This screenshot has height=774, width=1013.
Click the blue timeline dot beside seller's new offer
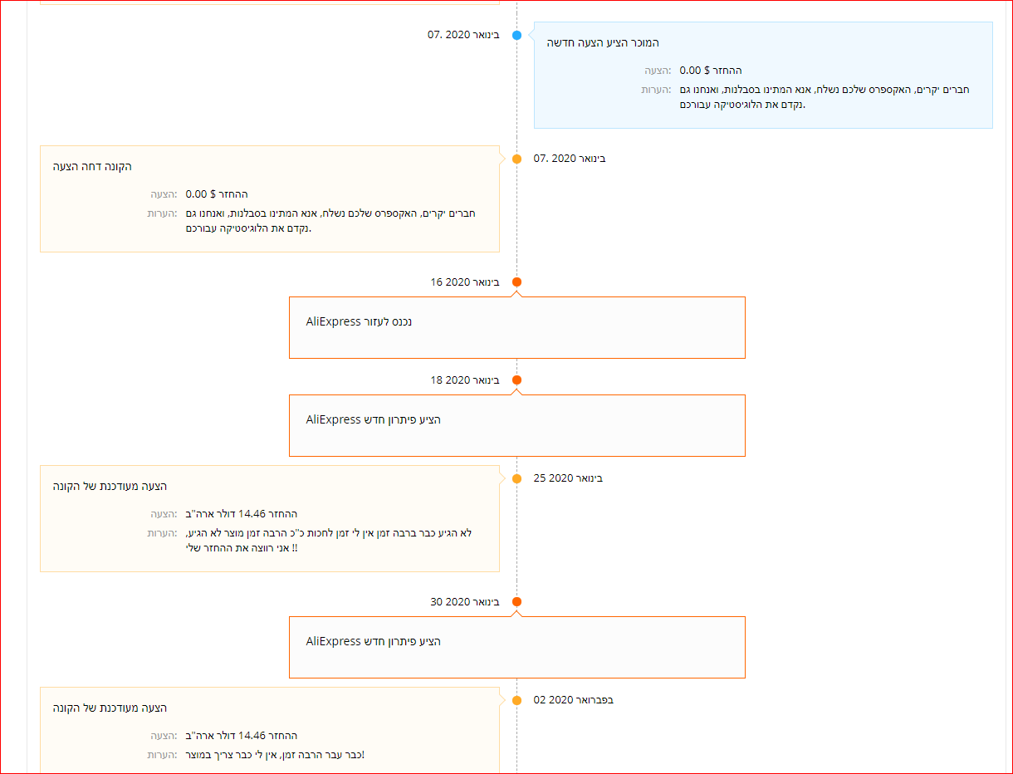pyautogui.click(x=516, y=35)
